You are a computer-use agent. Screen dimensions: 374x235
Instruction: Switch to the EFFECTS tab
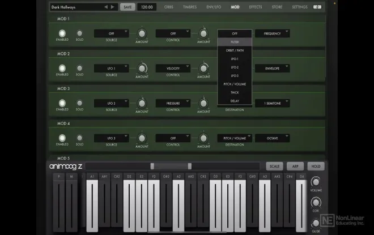256,7
